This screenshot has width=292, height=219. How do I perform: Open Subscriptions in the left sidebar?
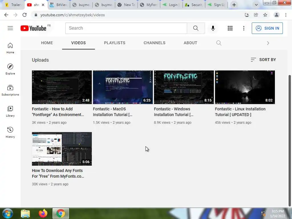10,90
